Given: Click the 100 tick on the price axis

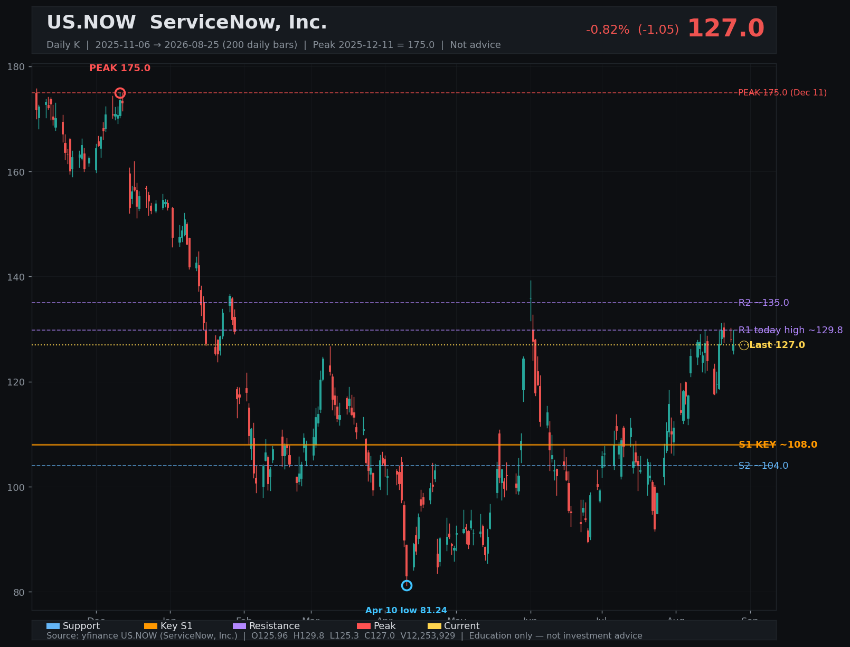Looking at the screenshot, I should click(16, 487).
